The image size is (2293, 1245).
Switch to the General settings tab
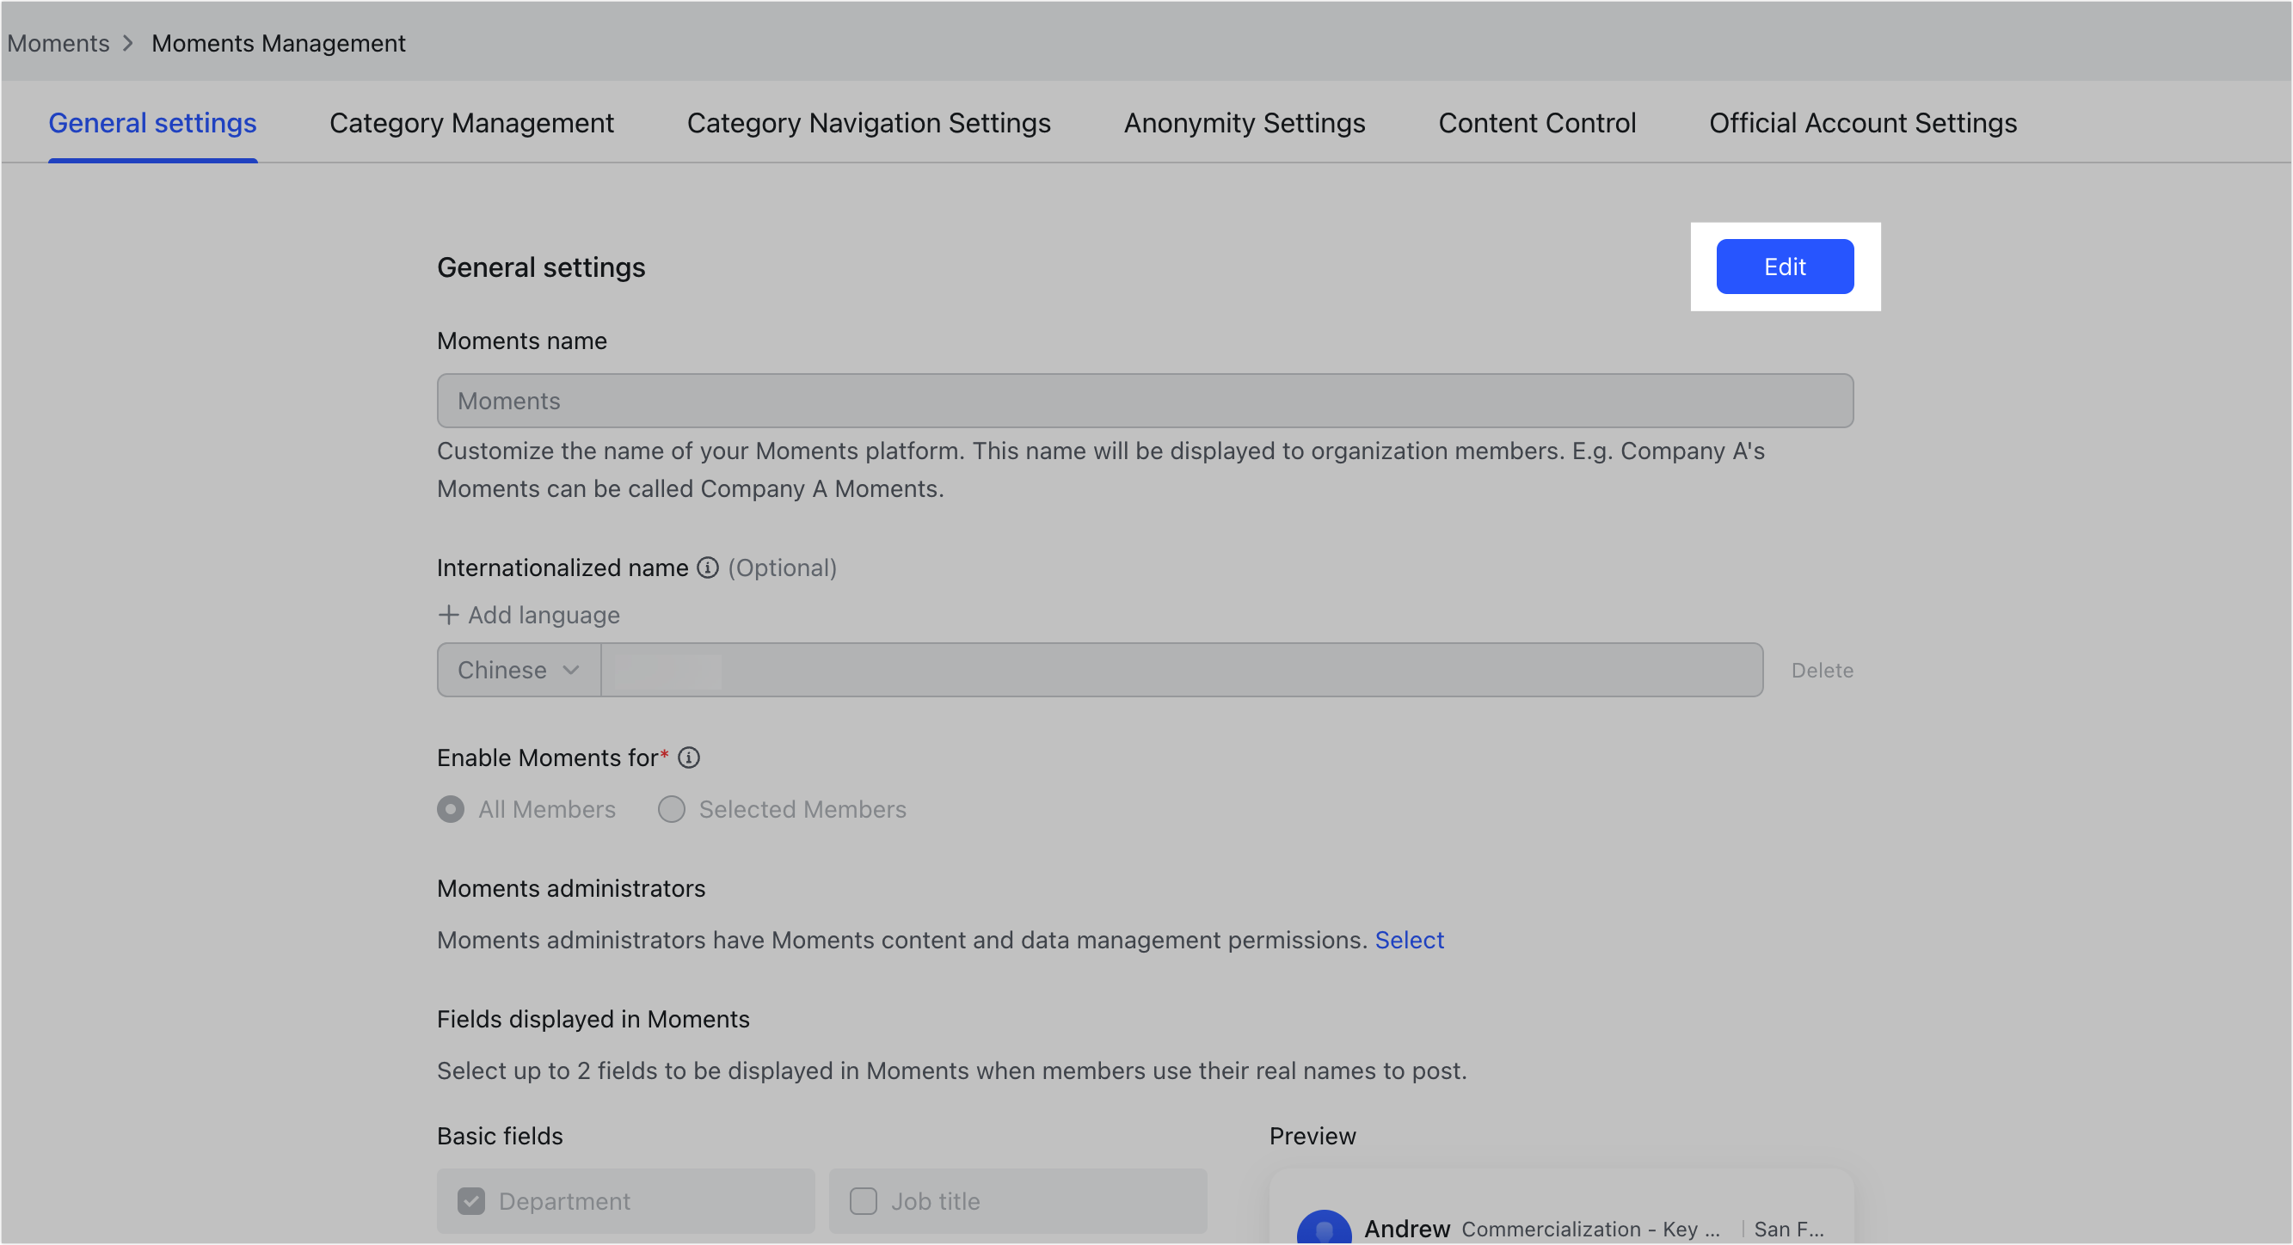[x=152, y=123]
